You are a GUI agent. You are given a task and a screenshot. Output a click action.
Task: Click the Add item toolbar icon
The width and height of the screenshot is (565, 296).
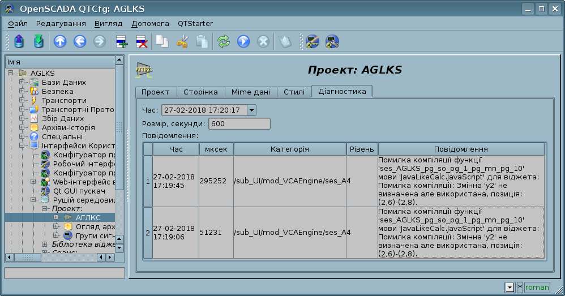122,41
